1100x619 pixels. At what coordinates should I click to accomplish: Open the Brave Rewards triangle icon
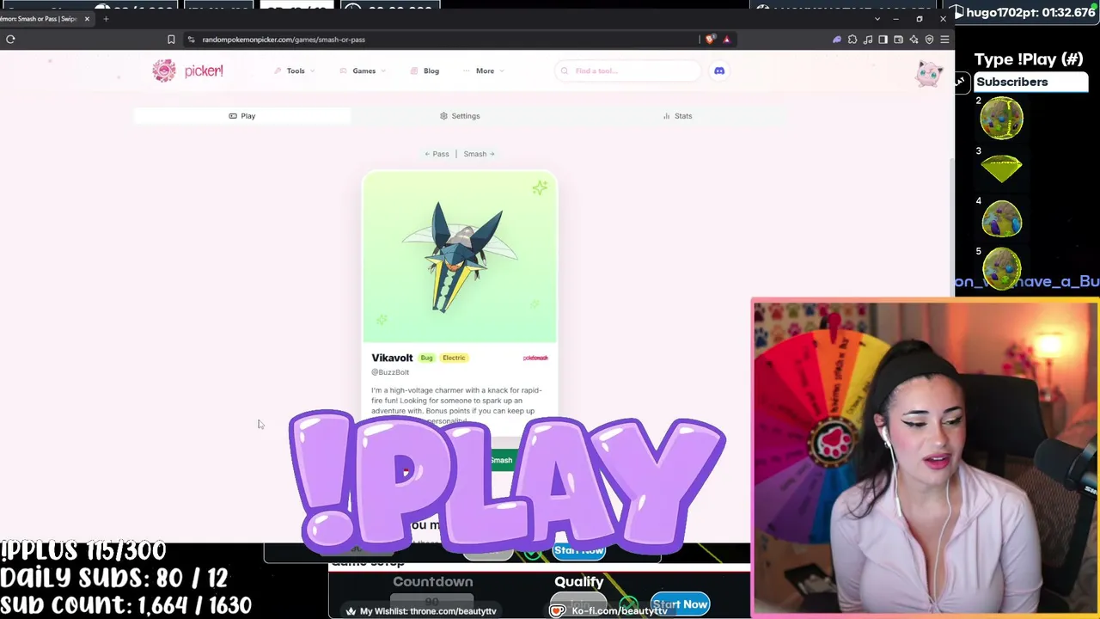tap(726, 39)
